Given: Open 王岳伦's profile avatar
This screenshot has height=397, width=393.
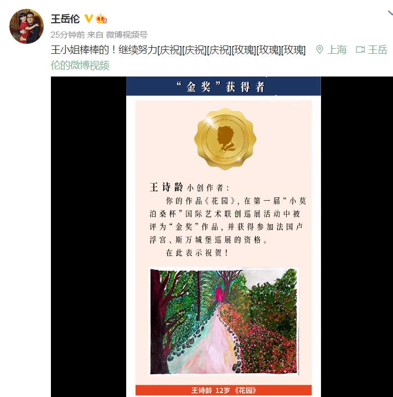Looking at the screenshot, I should point(27,26).
